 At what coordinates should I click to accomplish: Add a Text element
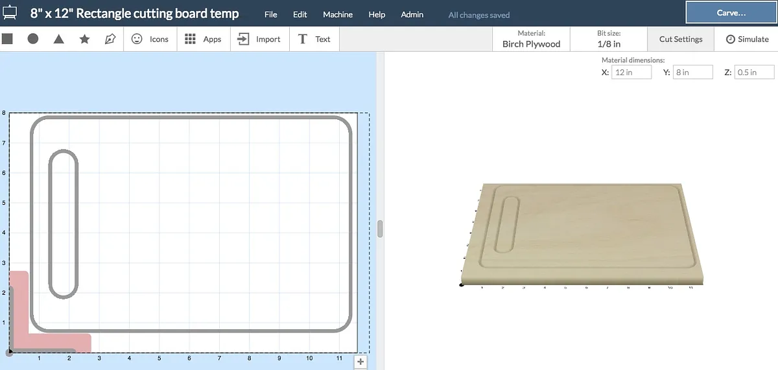click(x=314, y=39)
